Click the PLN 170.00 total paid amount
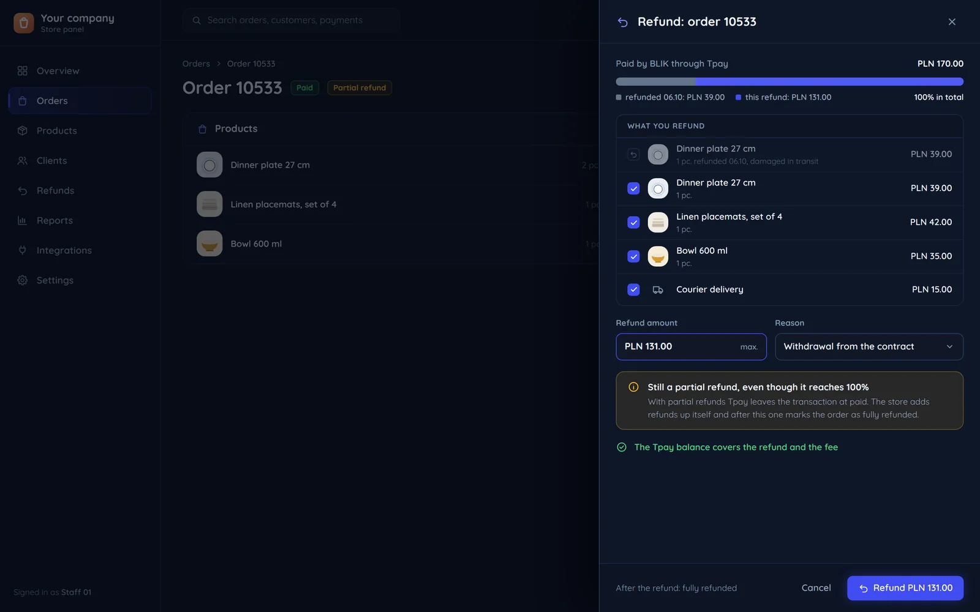The height and width of the screenshot is (612, 980). [x=940, y=64]
